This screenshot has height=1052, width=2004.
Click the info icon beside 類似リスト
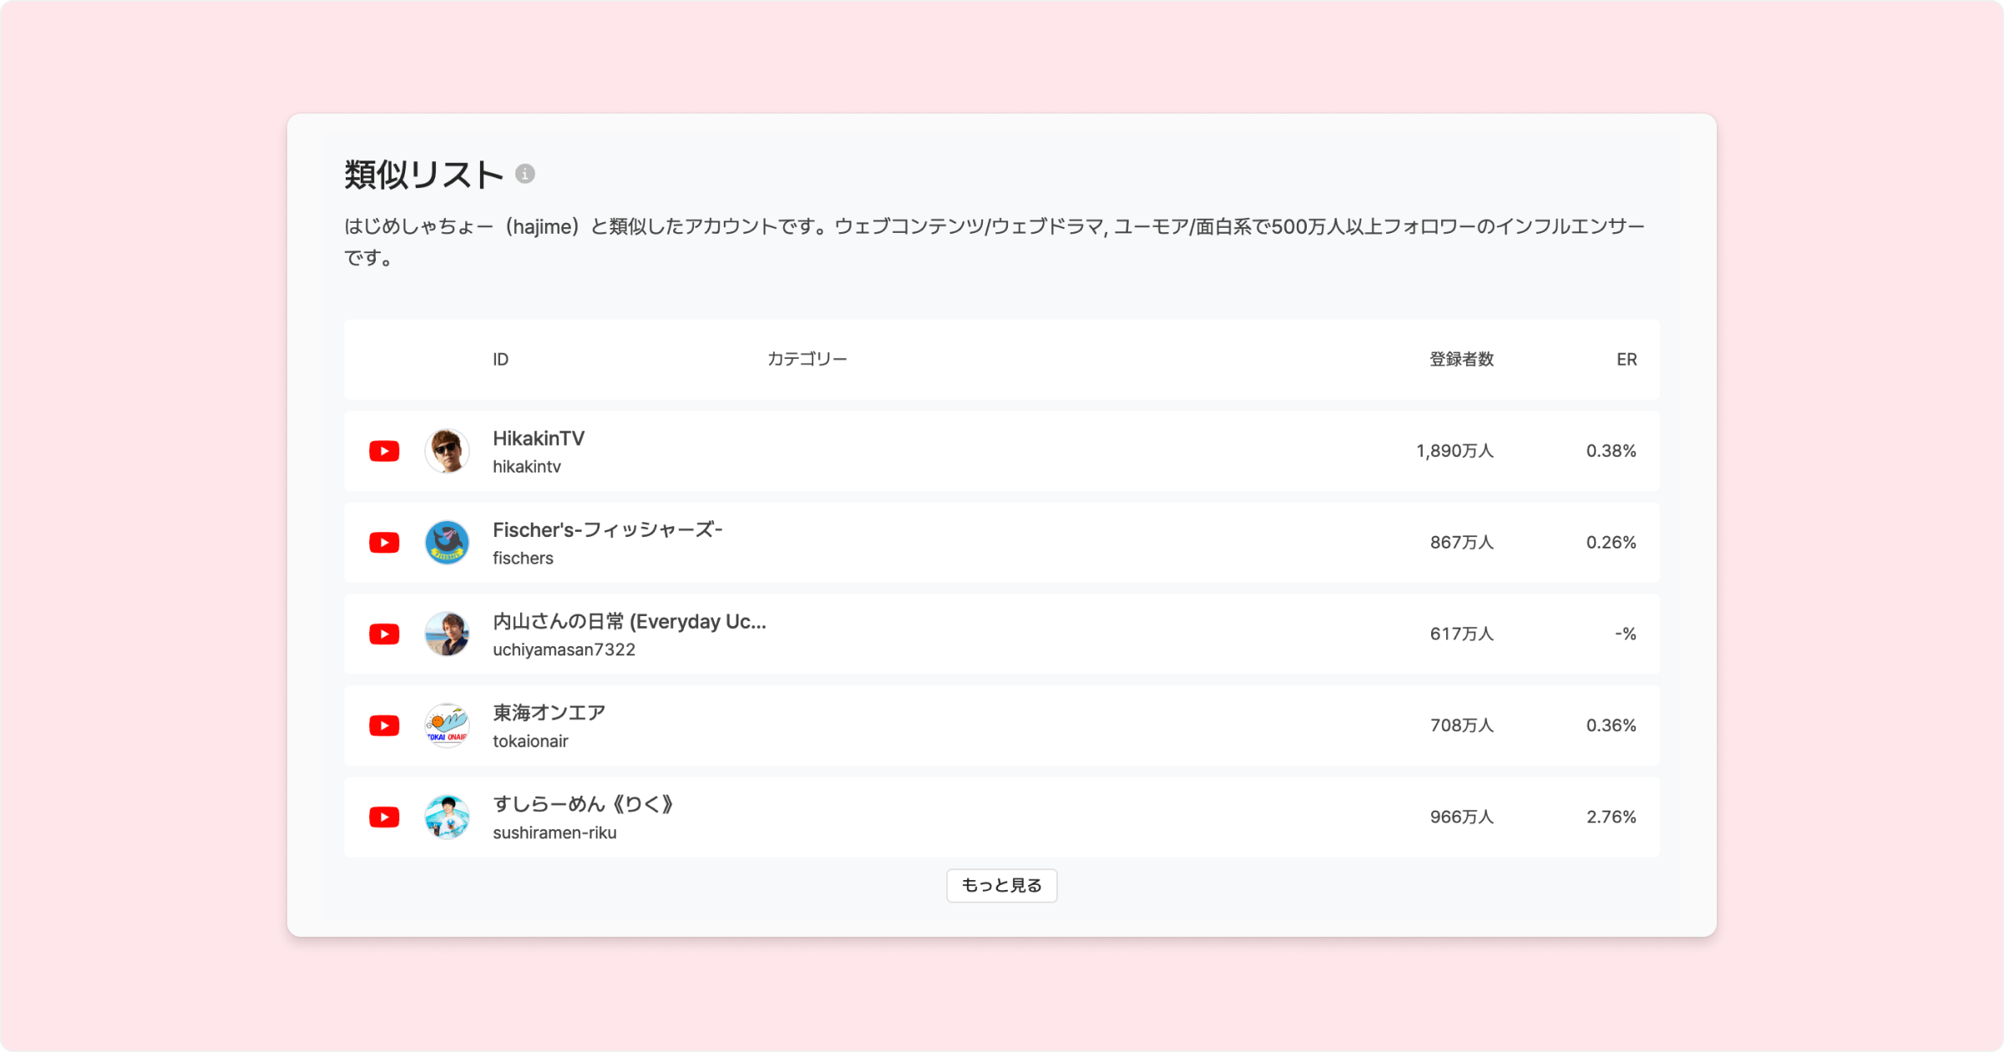[524, 174]
